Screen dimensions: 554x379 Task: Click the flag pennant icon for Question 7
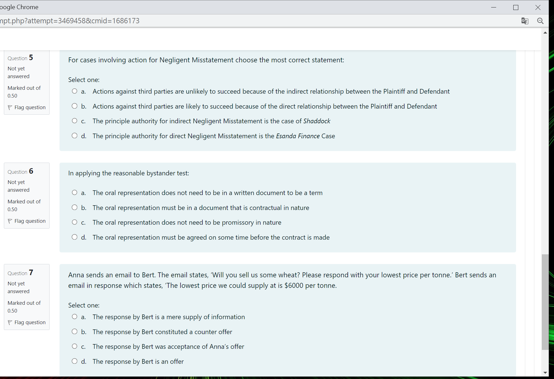coord(10,322)
